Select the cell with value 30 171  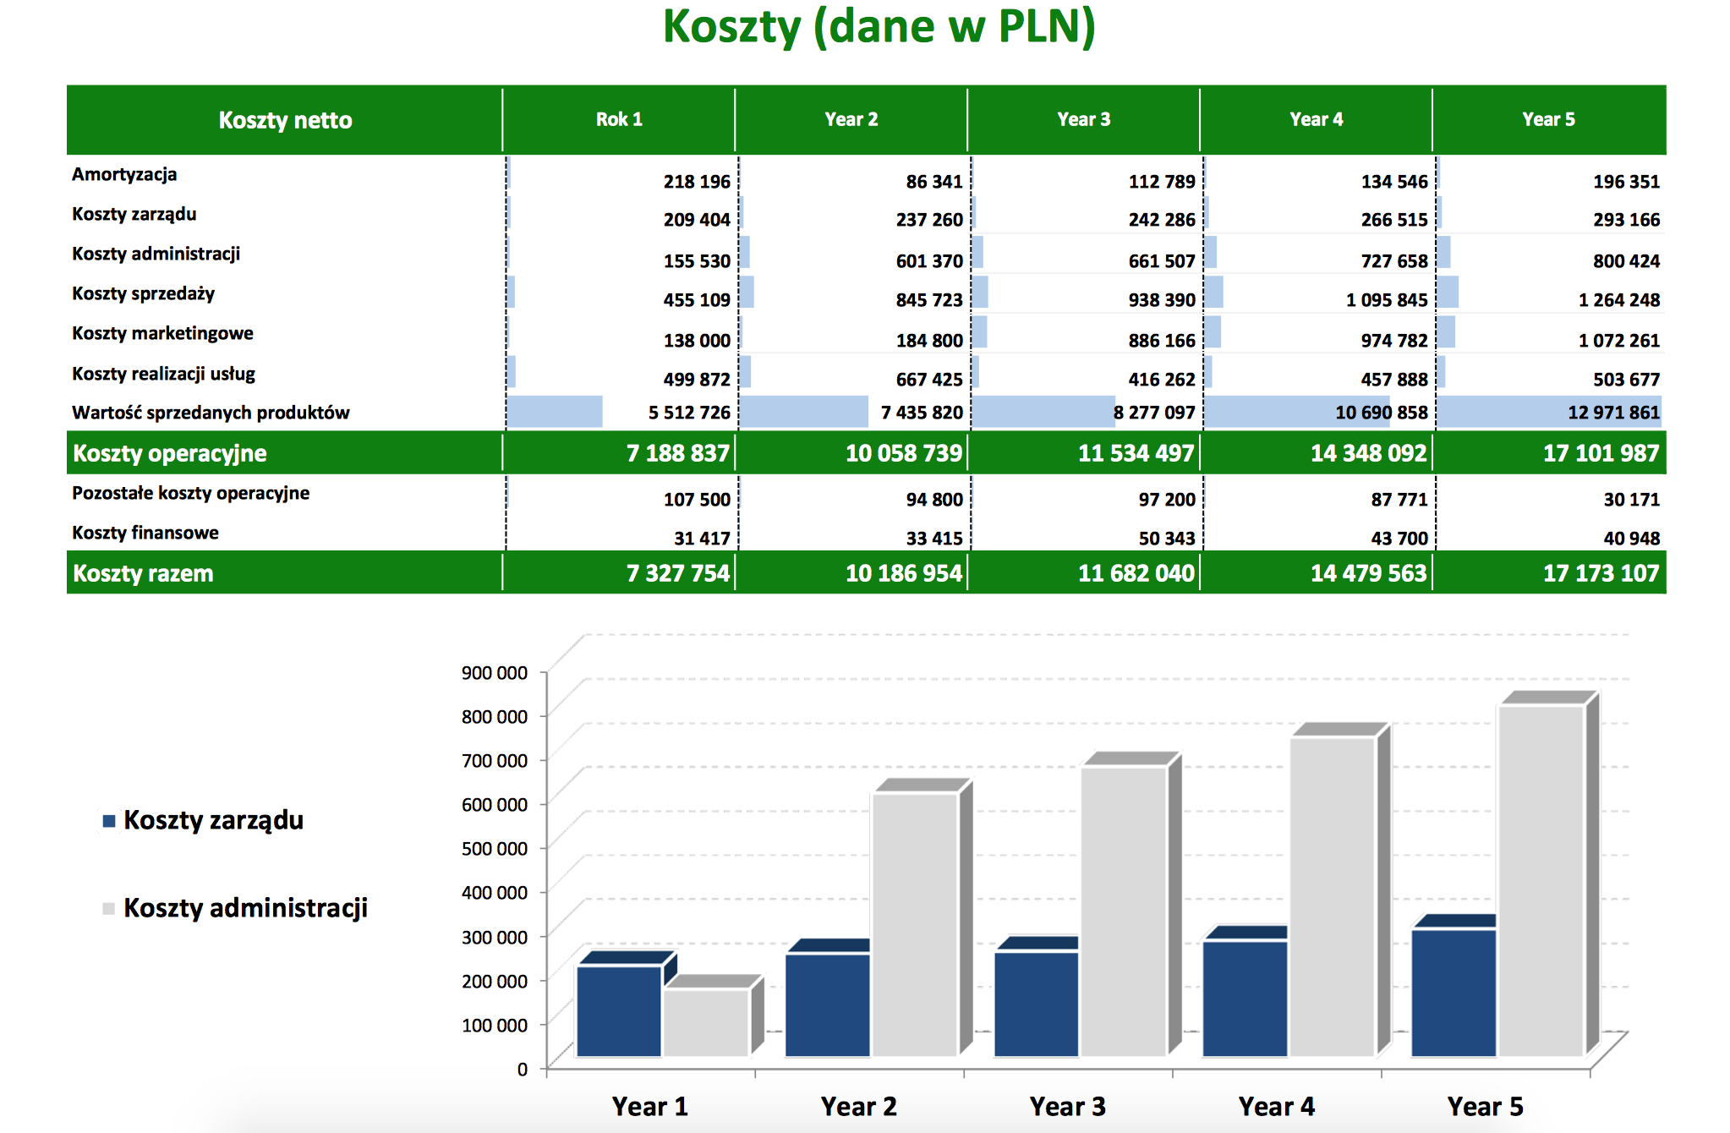(1632, 500)
